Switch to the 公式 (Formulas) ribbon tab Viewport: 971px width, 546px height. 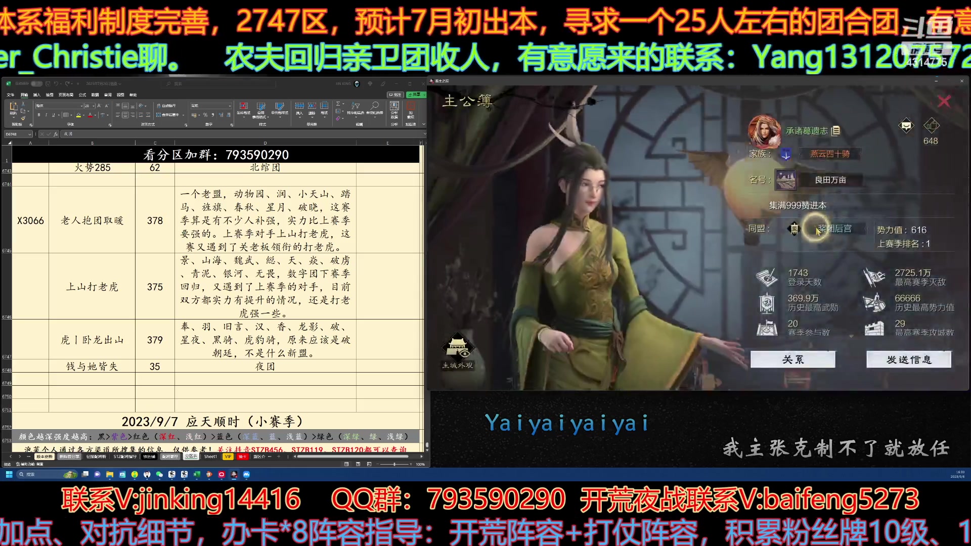pyautogui.click(x=82, y=95)
